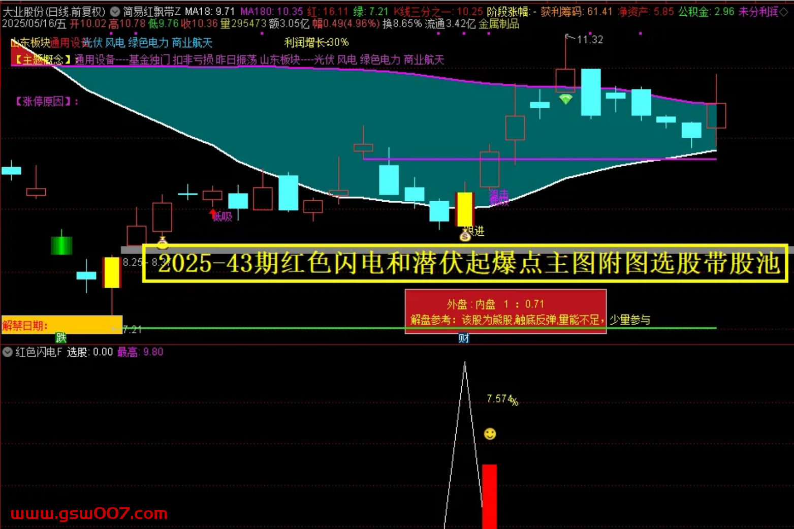Click the red bar in sub-chart
This screenshot has width=794, height=529.
point(489,496)
